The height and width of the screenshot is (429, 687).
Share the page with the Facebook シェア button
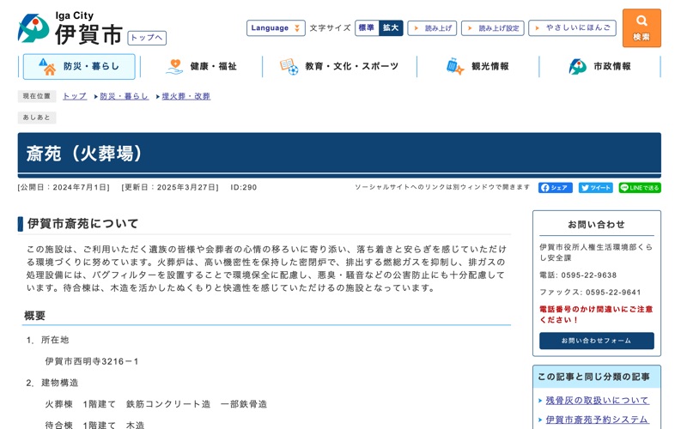[555, 188]
